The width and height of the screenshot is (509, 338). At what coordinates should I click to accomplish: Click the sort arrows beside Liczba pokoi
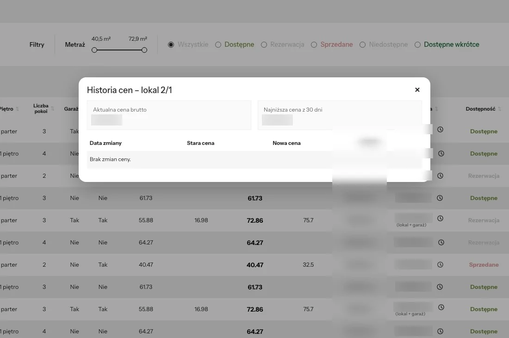pyautogui.click(x=53, y=108)
